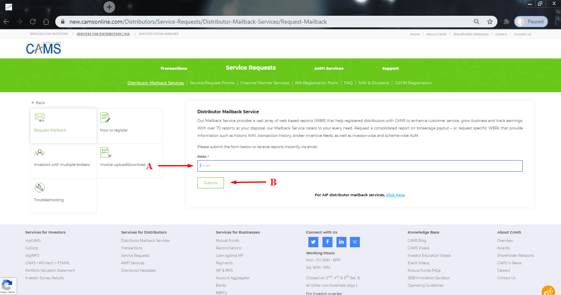The height and width of the screenshot is (295, 561).
Task: Open Operating Guidelines footer link
Action: pos(426,285)
